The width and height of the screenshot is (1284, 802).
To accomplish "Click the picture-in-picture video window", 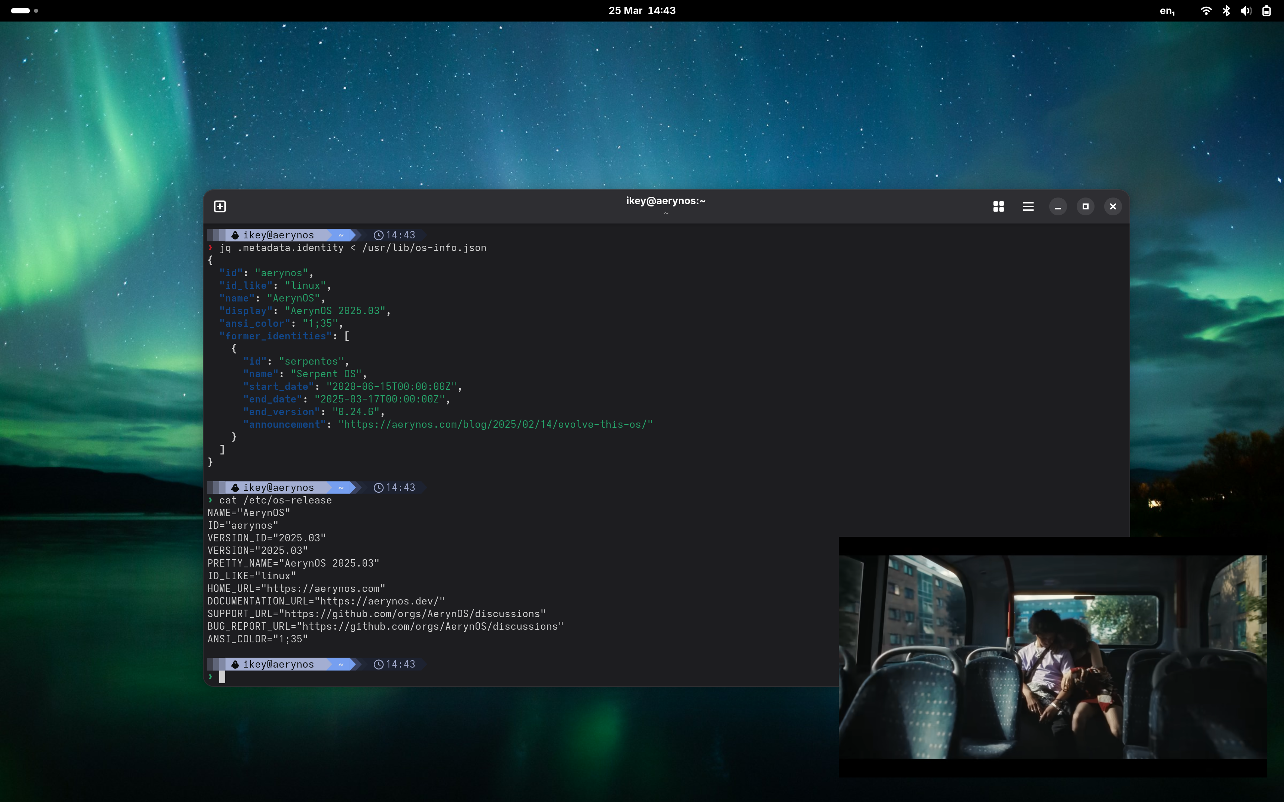I will (x=1052, y=657).
